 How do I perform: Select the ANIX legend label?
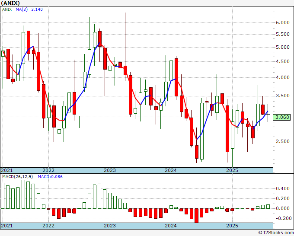point(7,10)
